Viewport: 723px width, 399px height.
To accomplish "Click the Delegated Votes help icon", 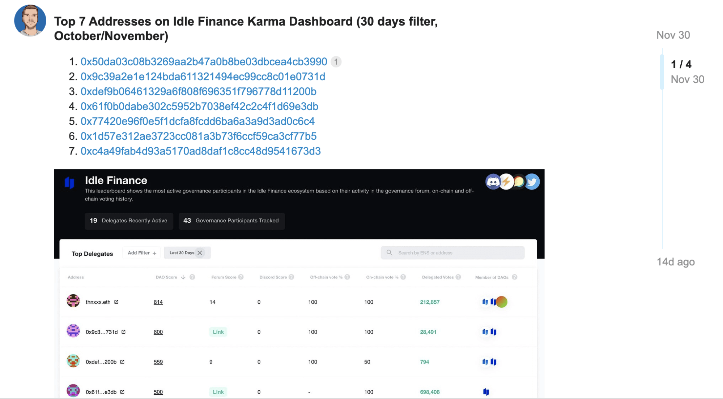I will tap(459, 277).
